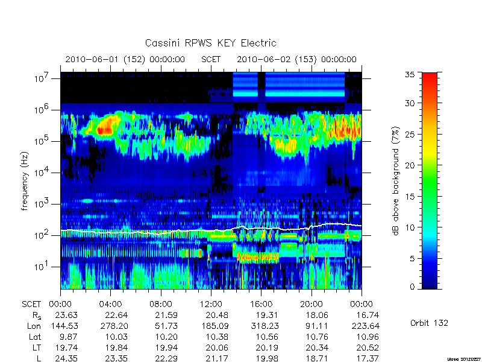Click the '30' color bar tick label

[x=410, y=103]
